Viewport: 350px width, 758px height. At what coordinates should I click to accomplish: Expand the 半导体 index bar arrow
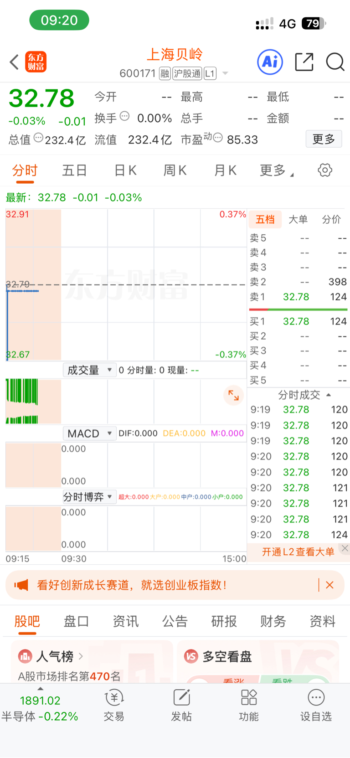pos(41,688)
